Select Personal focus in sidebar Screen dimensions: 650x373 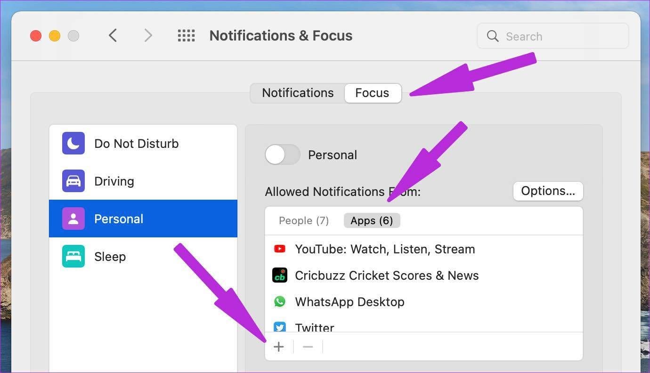click(x=143, y=219)
